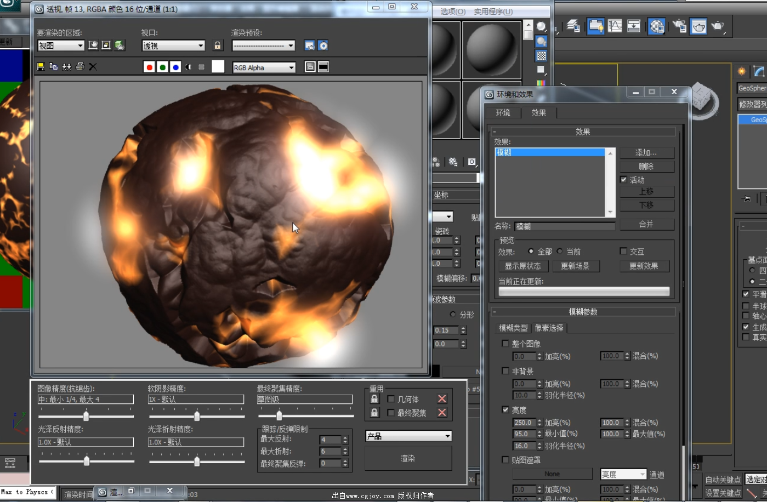This screenshot has height=502, width=767.
Task: Open the RGB Alpha channel dropdown
Action: click(264, 67)
